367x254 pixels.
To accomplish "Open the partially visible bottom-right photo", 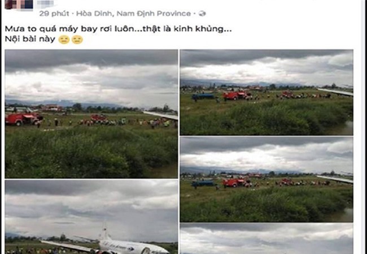I will pos(266,239).
